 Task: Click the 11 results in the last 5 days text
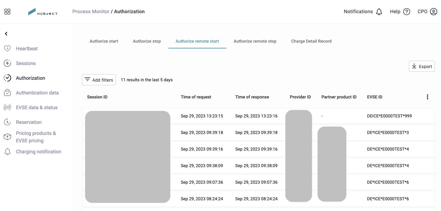pyautogui.click(x=147, y=80)
